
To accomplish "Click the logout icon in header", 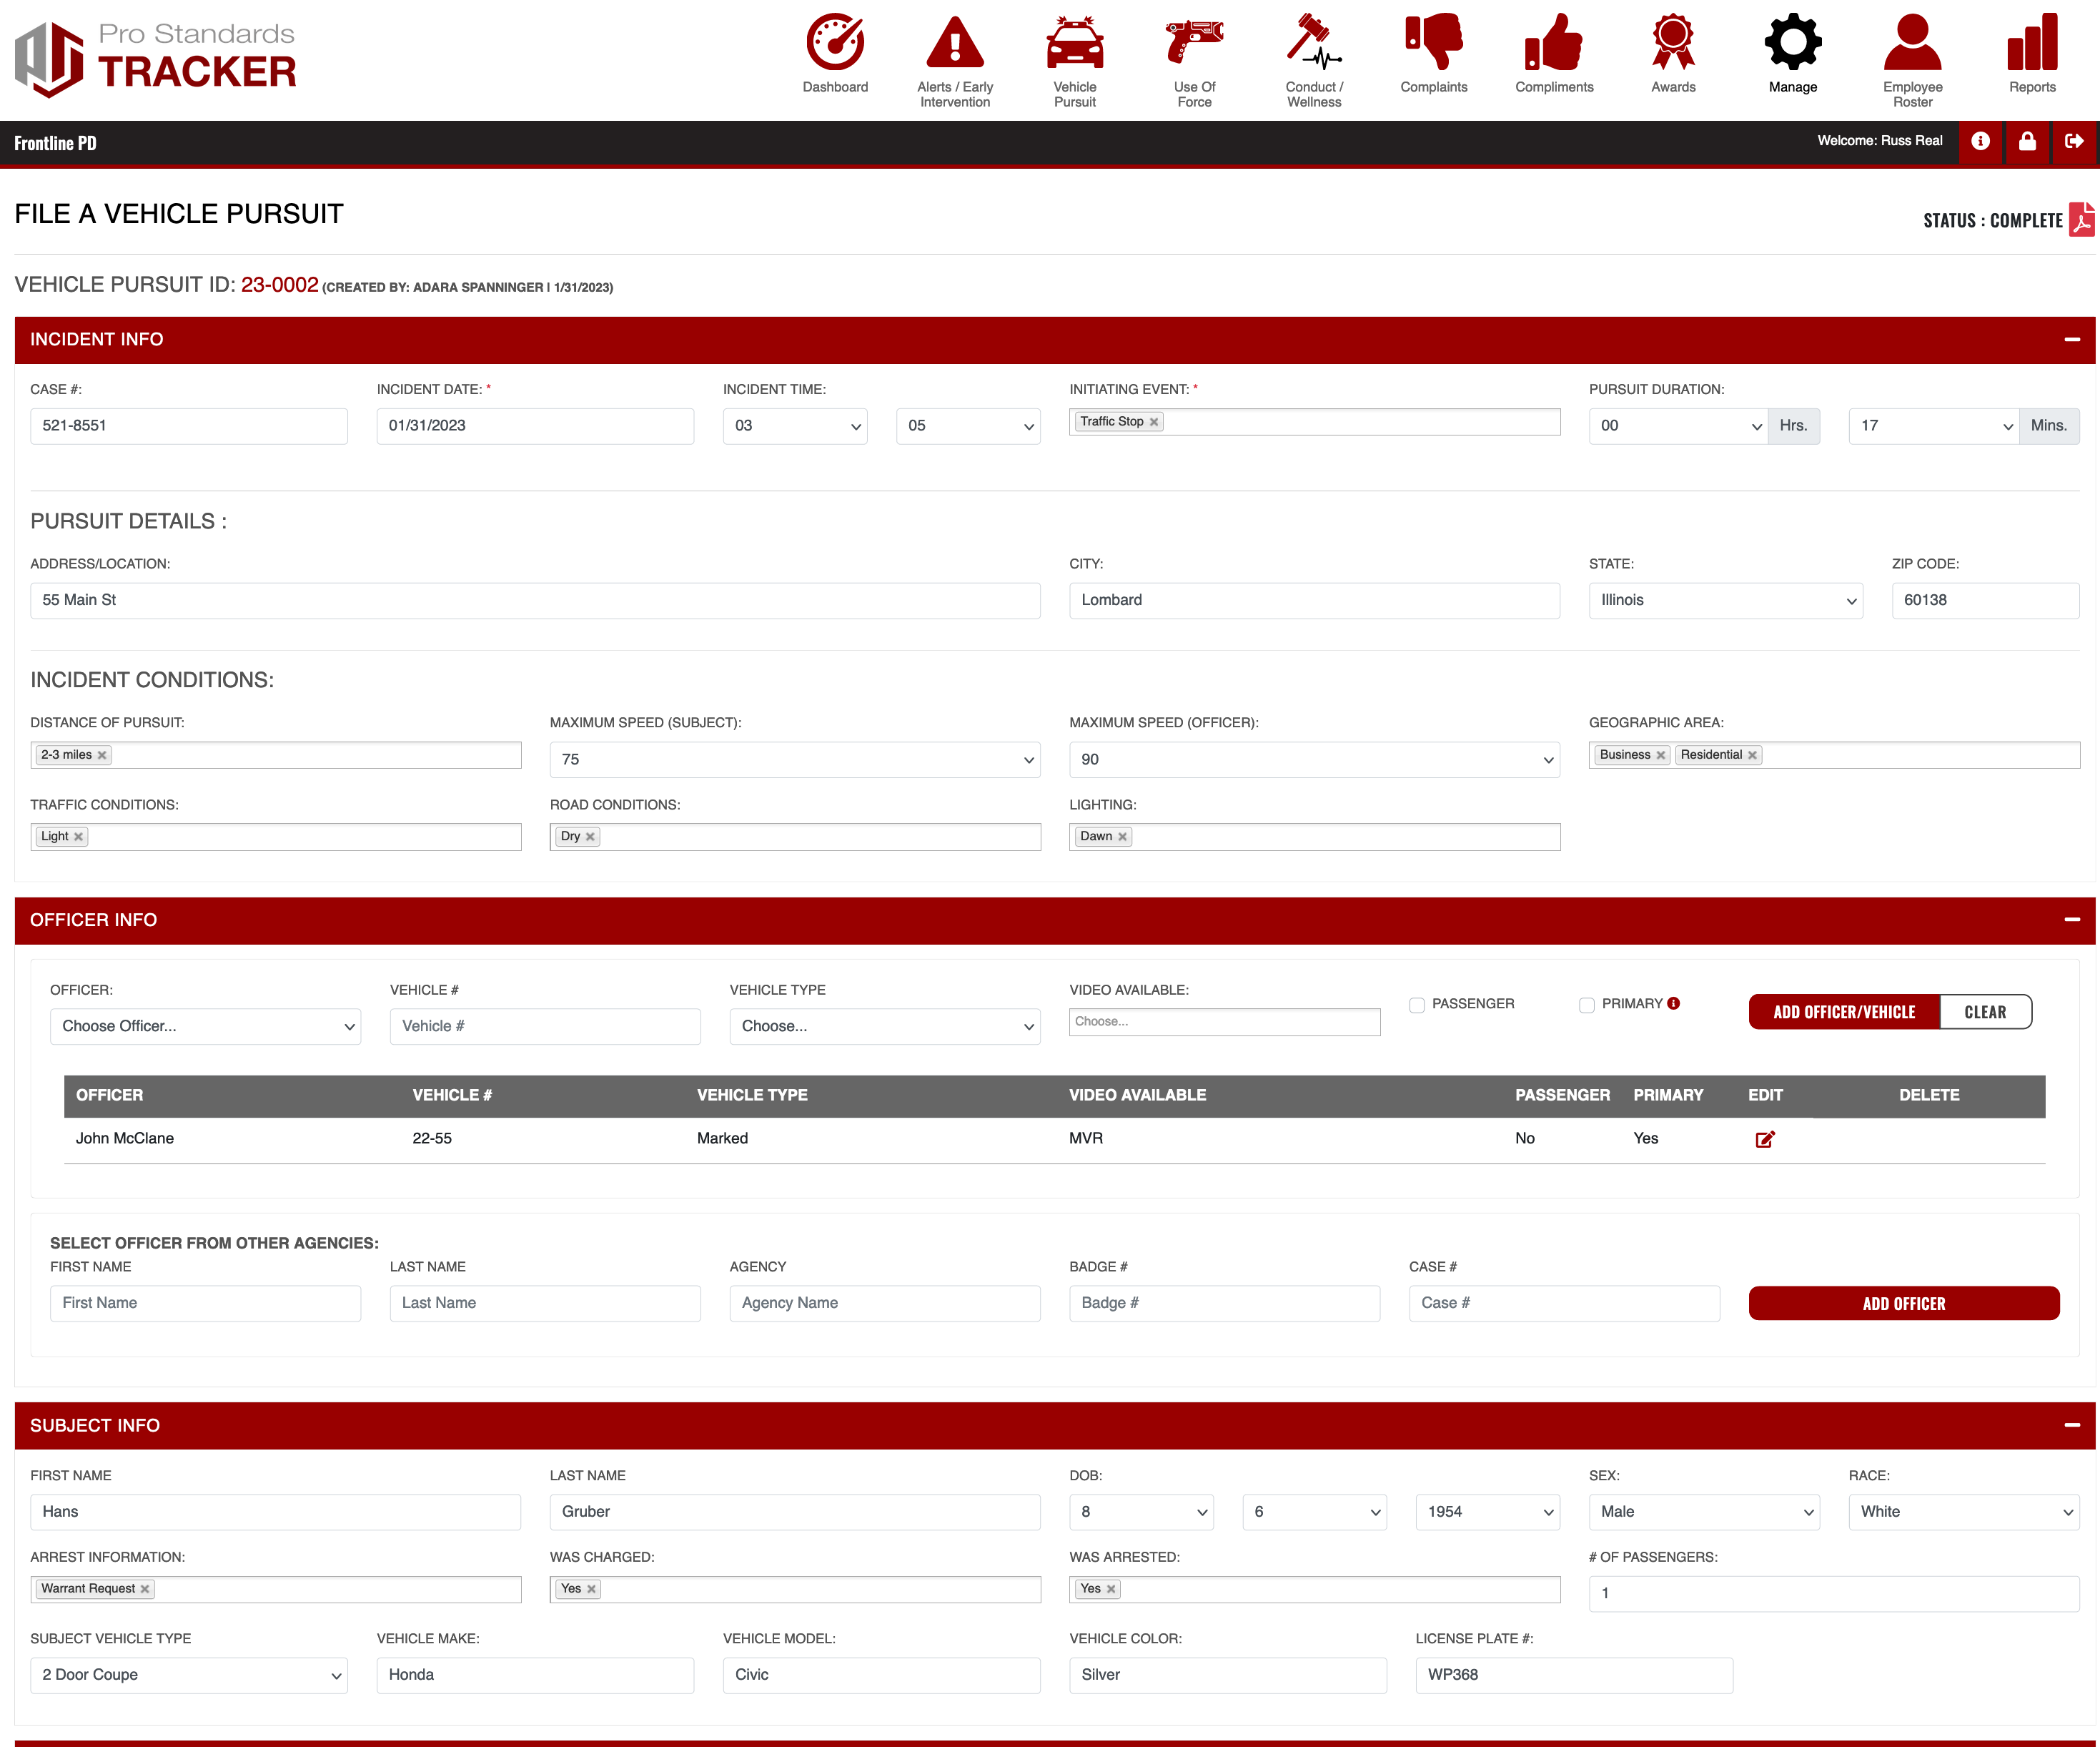I will click(2074, 141).
